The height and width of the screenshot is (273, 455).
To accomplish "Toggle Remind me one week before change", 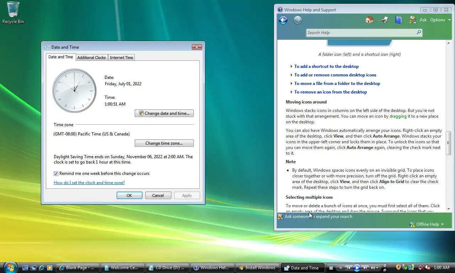I will click(x=56, y=173).
